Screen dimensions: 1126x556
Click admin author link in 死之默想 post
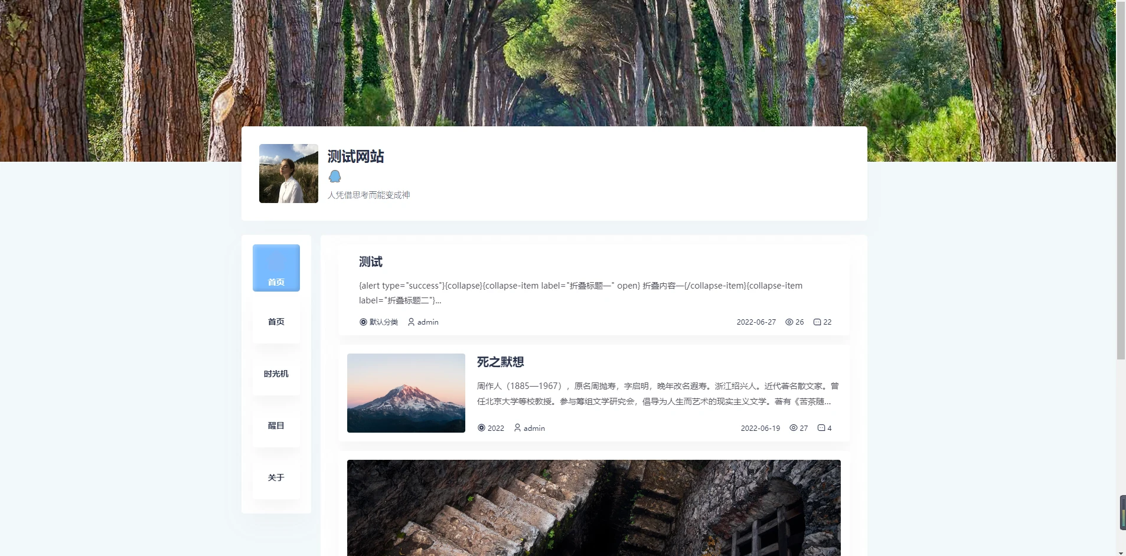coord(534,429)
